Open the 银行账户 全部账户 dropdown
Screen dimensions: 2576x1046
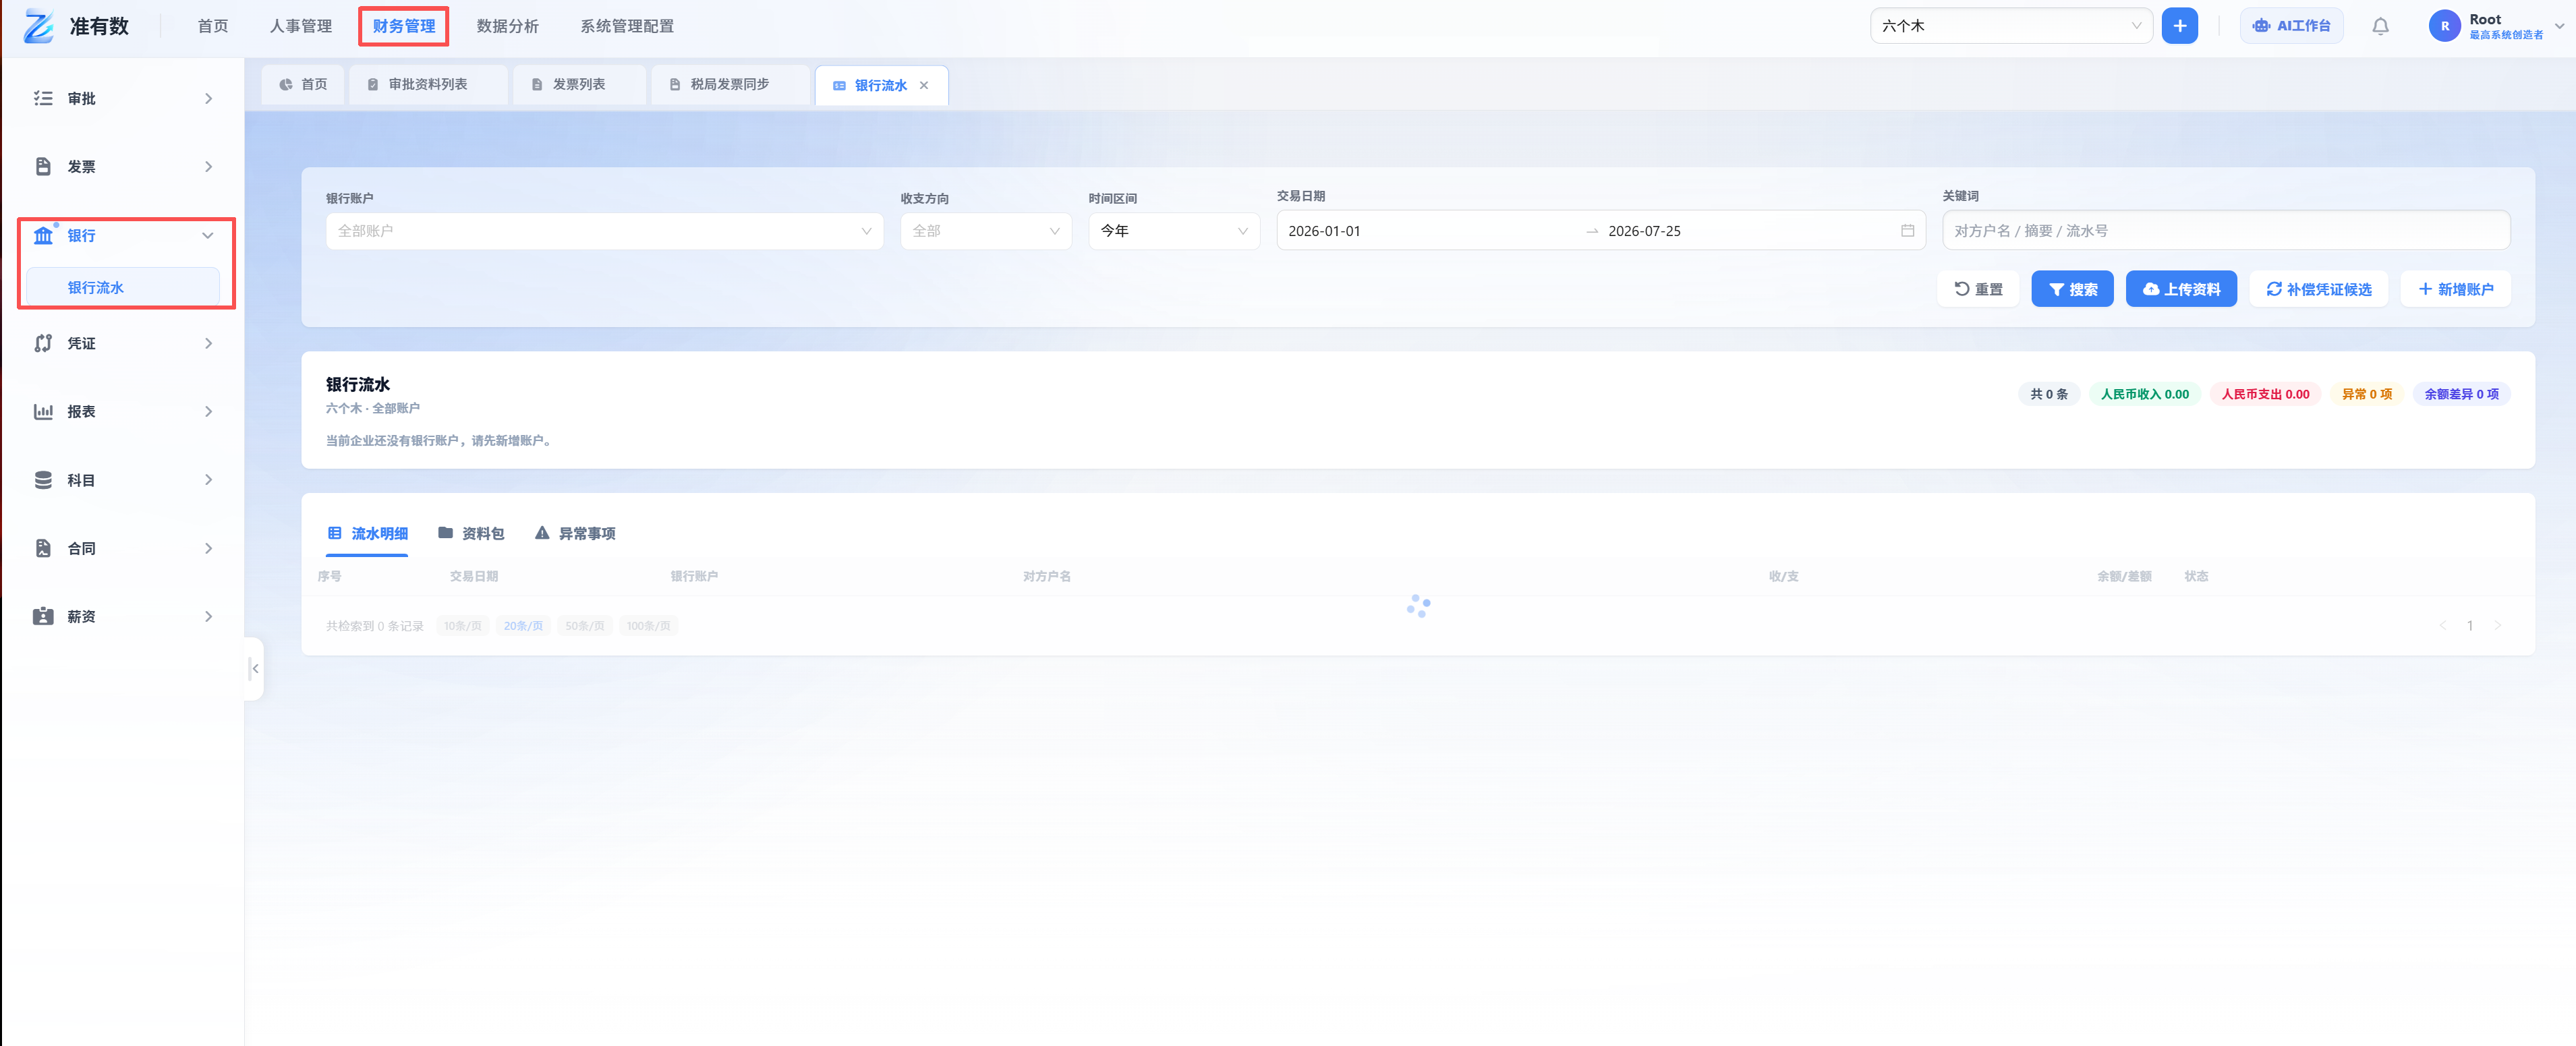tap(604, 231)
